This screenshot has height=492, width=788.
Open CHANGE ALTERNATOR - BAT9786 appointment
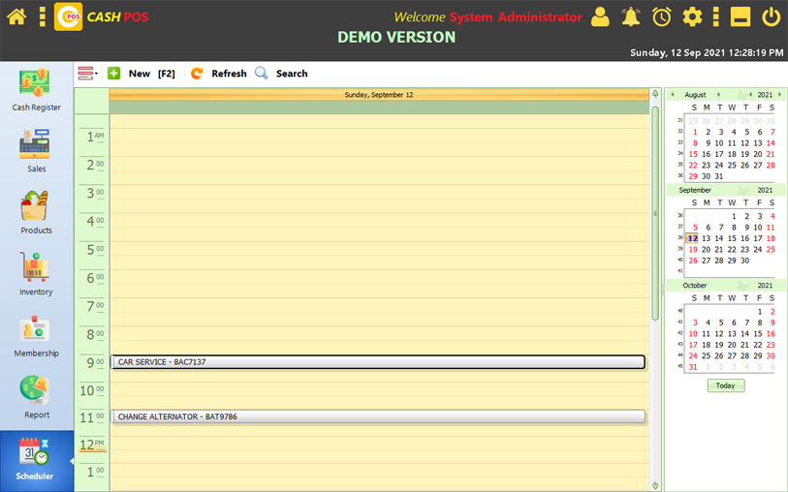(378, 416)
